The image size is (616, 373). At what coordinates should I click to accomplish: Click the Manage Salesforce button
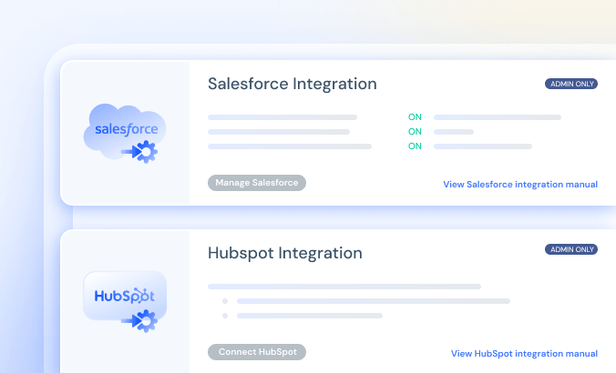click(x=257, y=183)
